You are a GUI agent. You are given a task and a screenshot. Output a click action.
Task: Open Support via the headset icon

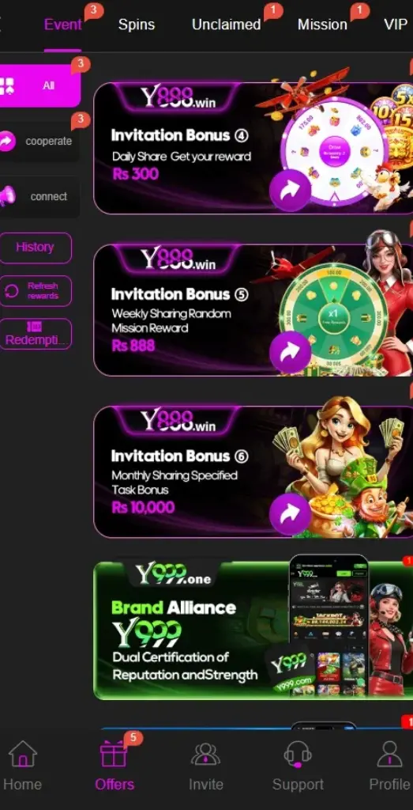(298, 755)
